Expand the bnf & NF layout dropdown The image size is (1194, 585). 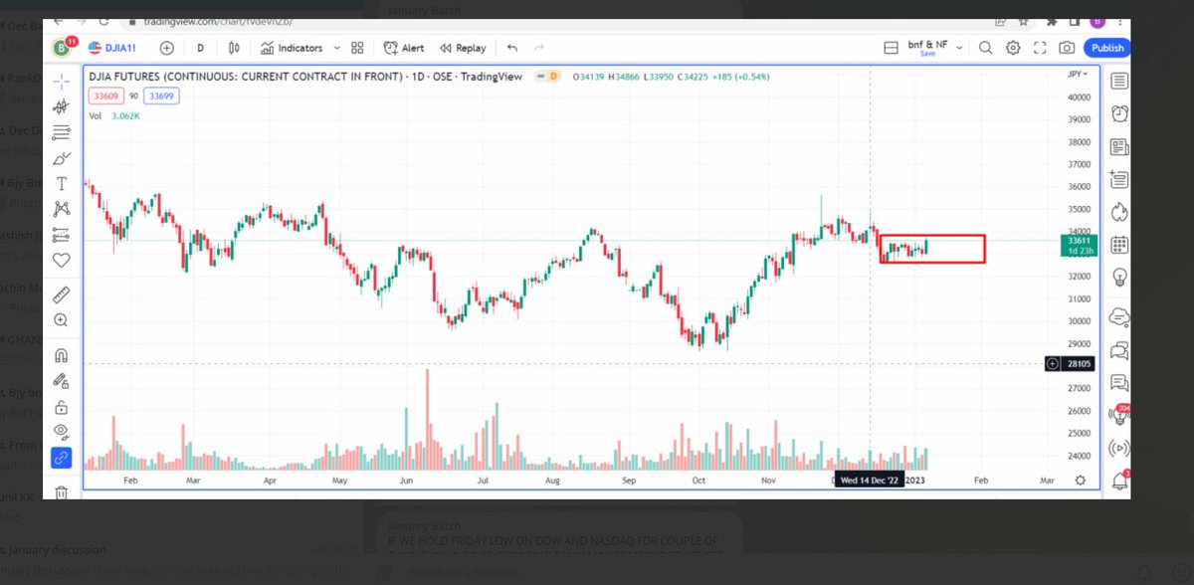pyautogui.click(x=958, y=47)
